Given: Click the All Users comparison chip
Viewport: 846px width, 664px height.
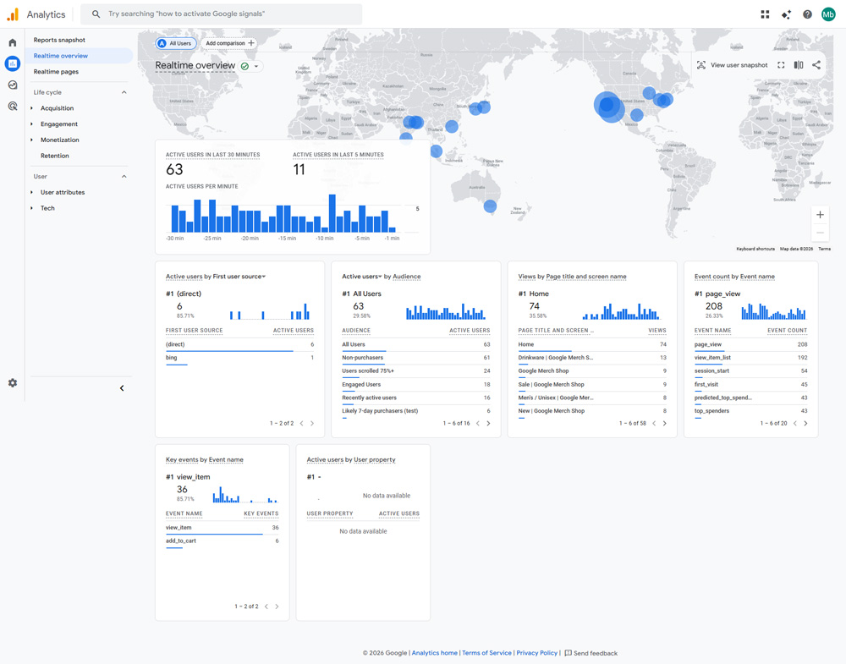Looking at the screenshot, I should (x=175, y=43).
